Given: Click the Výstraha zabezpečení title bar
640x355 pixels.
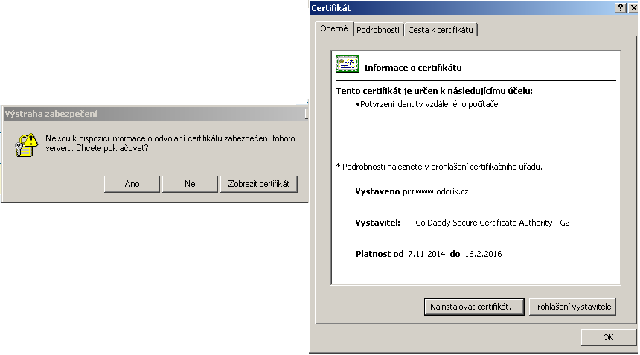Looking at the screenshot, I should point(155,114).
